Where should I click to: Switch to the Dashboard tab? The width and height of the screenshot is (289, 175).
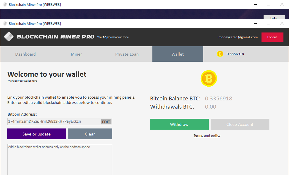coord(25,54)
